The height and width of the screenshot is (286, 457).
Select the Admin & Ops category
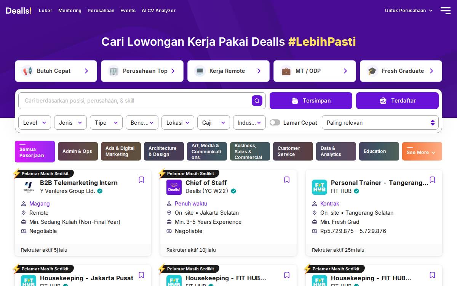pyautogui.click(x=78, y=151)
